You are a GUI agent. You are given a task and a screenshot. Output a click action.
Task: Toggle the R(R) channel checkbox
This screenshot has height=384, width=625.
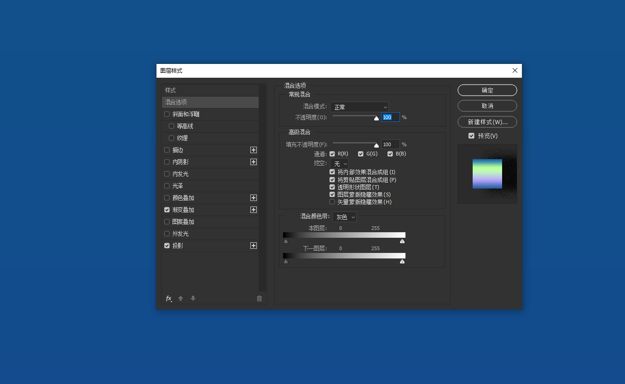click(x=332, y=154)
